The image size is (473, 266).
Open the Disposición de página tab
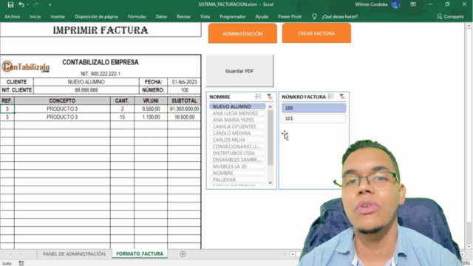pyautogui.click(x=96, y=16)
